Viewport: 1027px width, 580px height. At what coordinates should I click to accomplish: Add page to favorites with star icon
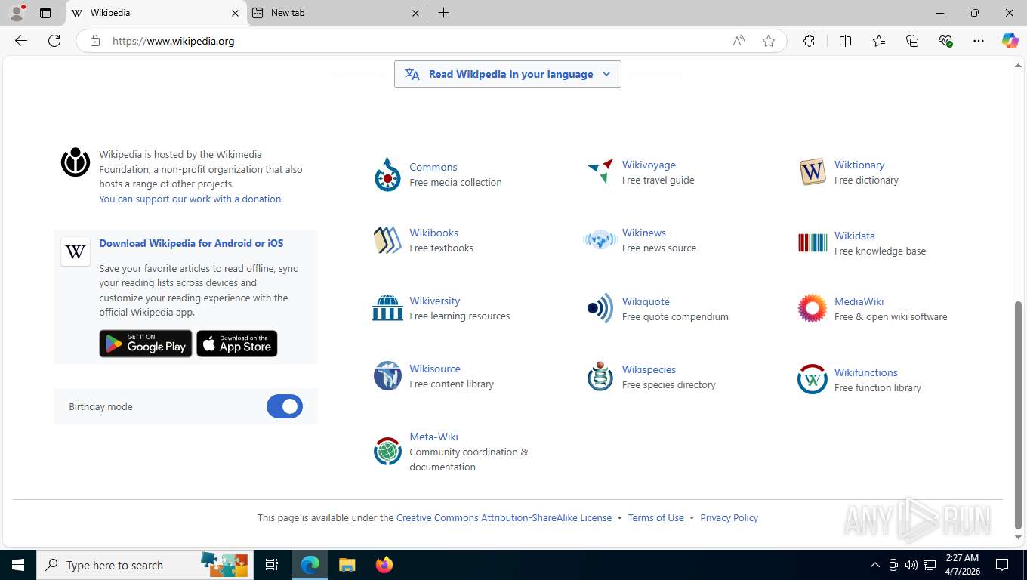point(769,41)
